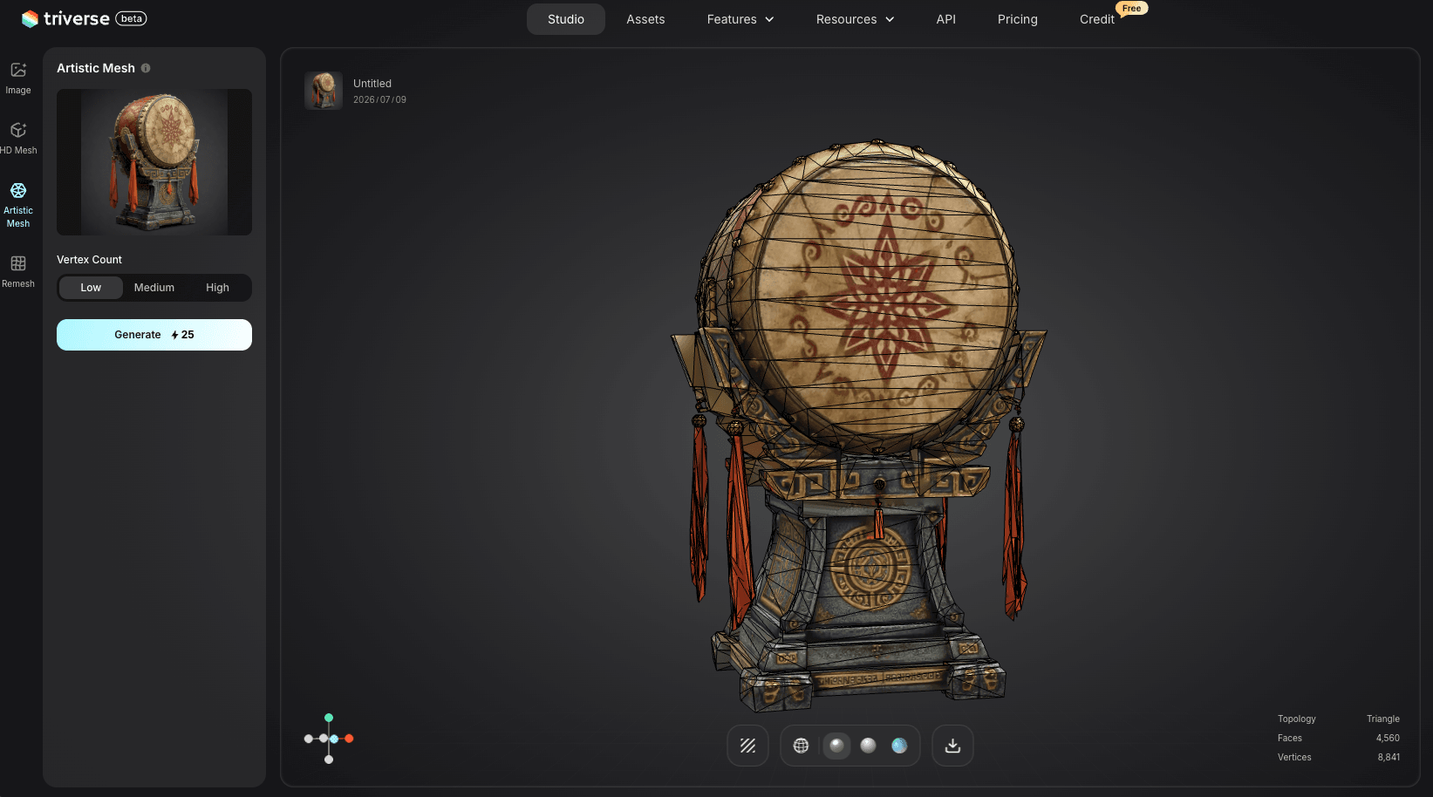Select the Artistic Mesh tool
This screenshot has height=797, width=1433.
18,205
